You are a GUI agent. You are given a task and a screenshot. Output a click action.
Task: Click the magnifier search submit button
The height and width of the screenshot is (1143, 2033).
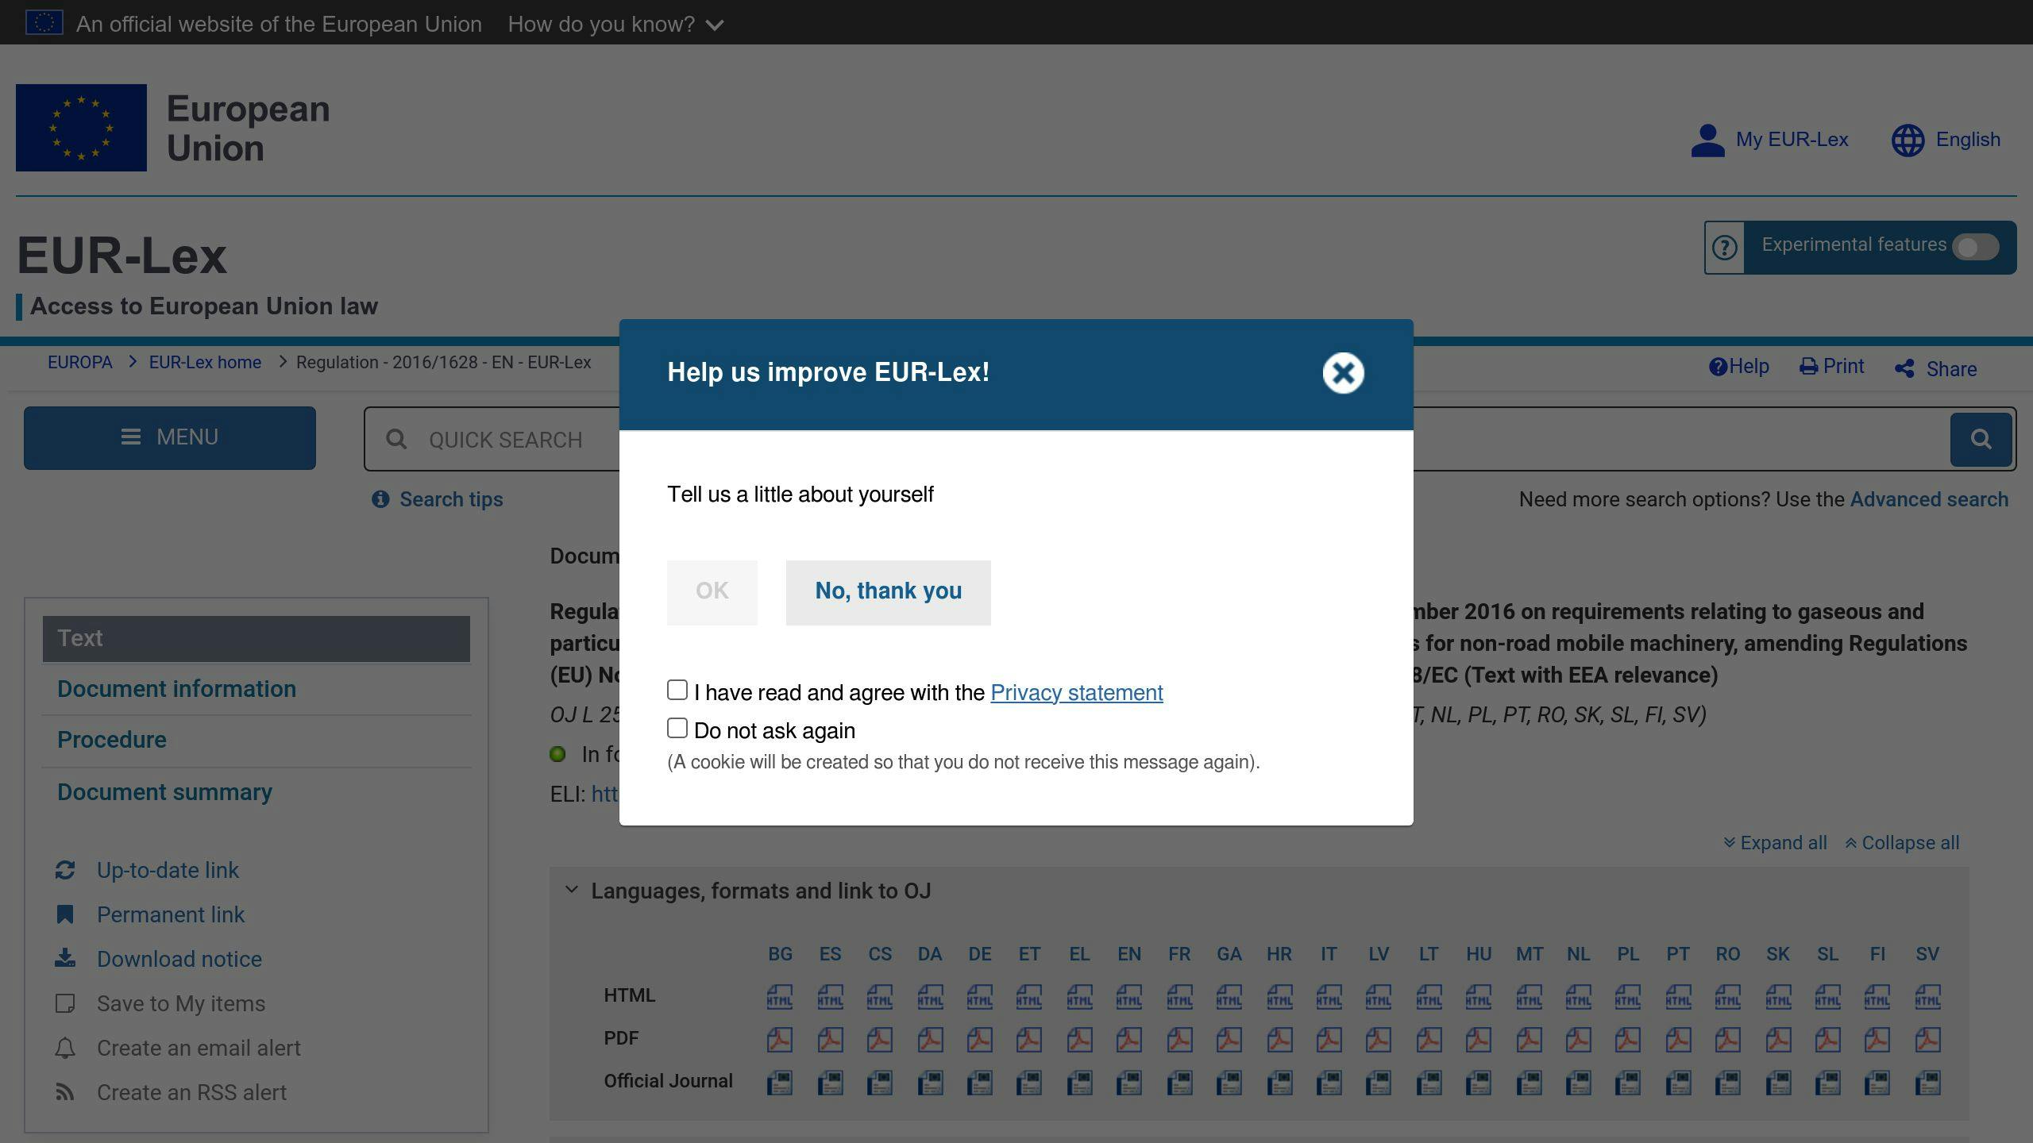pos(1981,439)
